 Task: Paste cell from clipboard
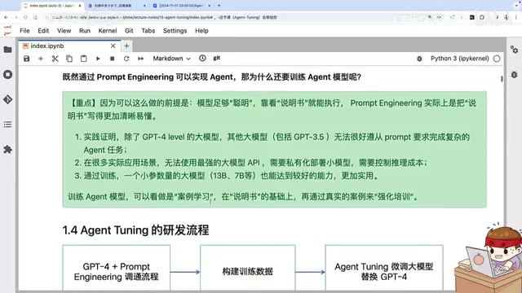83,59
